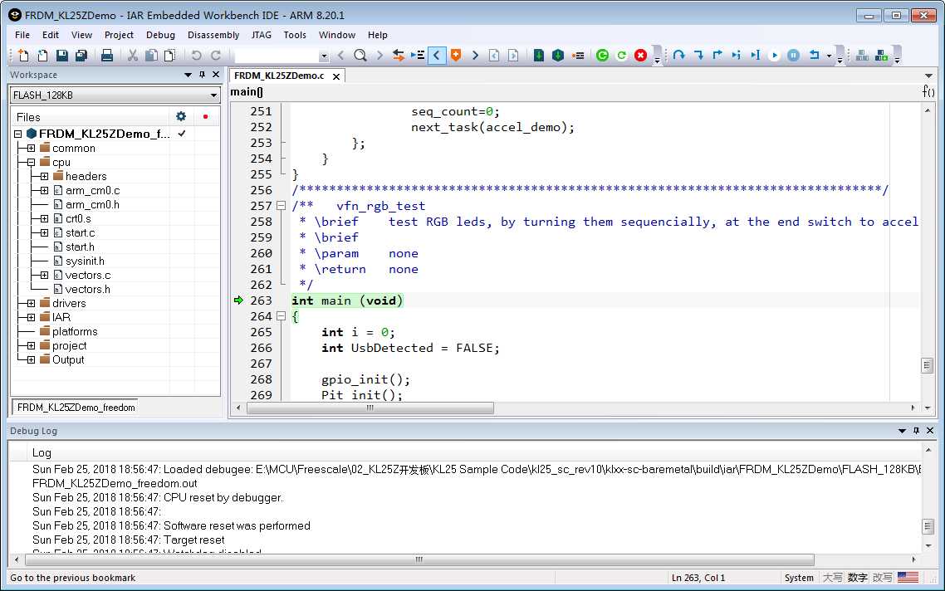Image resolution: width=945 pixels, height=591 pixels.
Task: Pin the Workspace panel
Action: (202, 75)
